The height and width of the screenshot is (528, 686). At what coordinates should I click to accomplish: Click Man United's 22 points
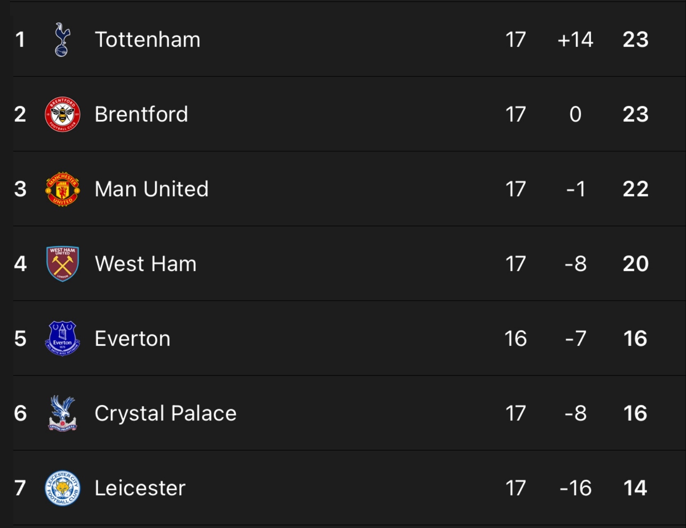point(636,189)
